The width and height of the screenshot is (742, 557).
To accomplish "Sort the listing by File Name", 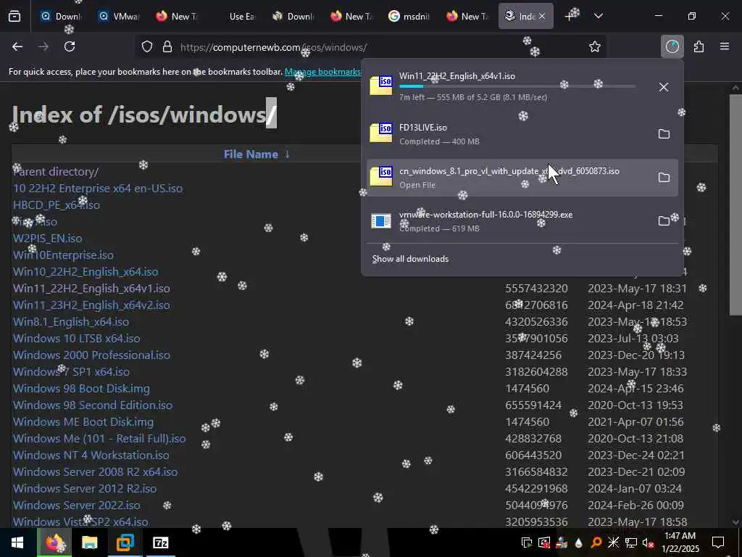I will (257, 154).
